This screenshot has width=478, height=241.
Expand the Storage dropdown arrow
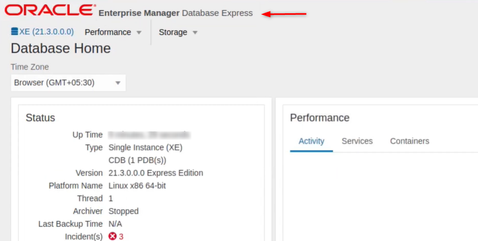[x=195, y=33]
